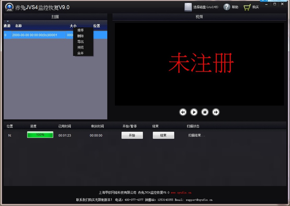
Task: Open the www.sysfix.cn website link
Action: pyautogui.click(x=181, y=193)
